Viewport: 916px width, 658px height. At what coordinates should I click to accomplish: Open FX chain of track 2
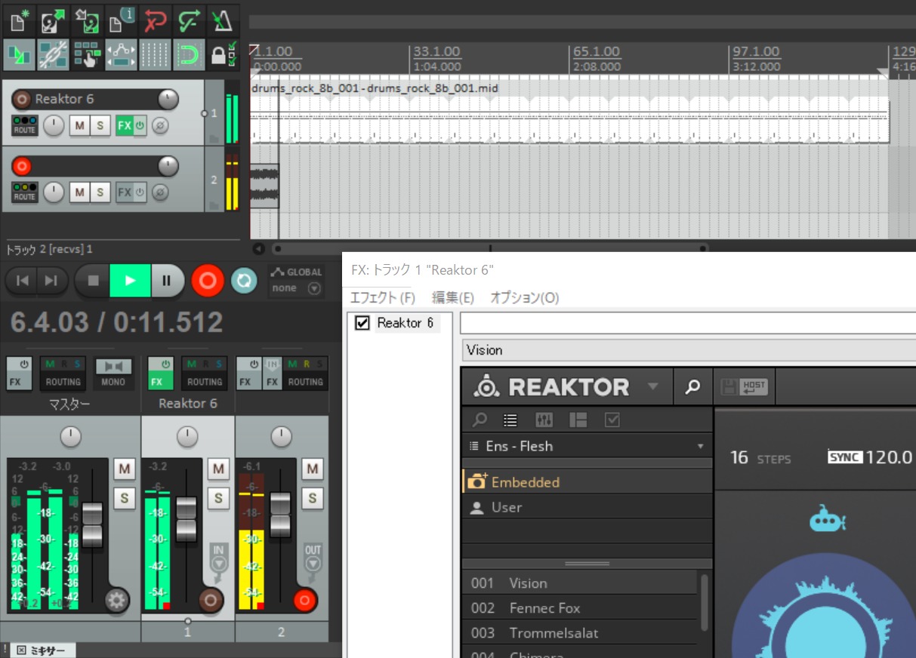pos(125,192)
